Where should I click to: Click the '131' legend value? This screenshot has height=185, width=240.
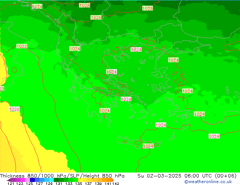[59, 183]
